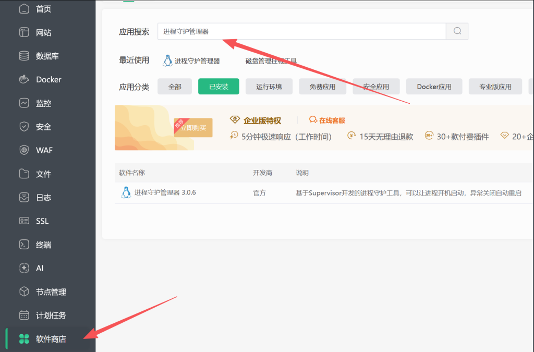Click the 企业版特权 diamond icon
The image size is (534, 352).
(235, 119)
